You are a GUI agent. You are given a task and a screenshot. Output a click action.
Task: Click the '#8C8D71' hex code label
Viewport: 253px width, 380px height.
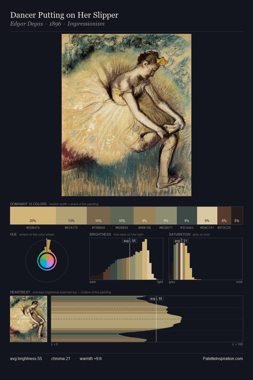(x=166, y=227)
